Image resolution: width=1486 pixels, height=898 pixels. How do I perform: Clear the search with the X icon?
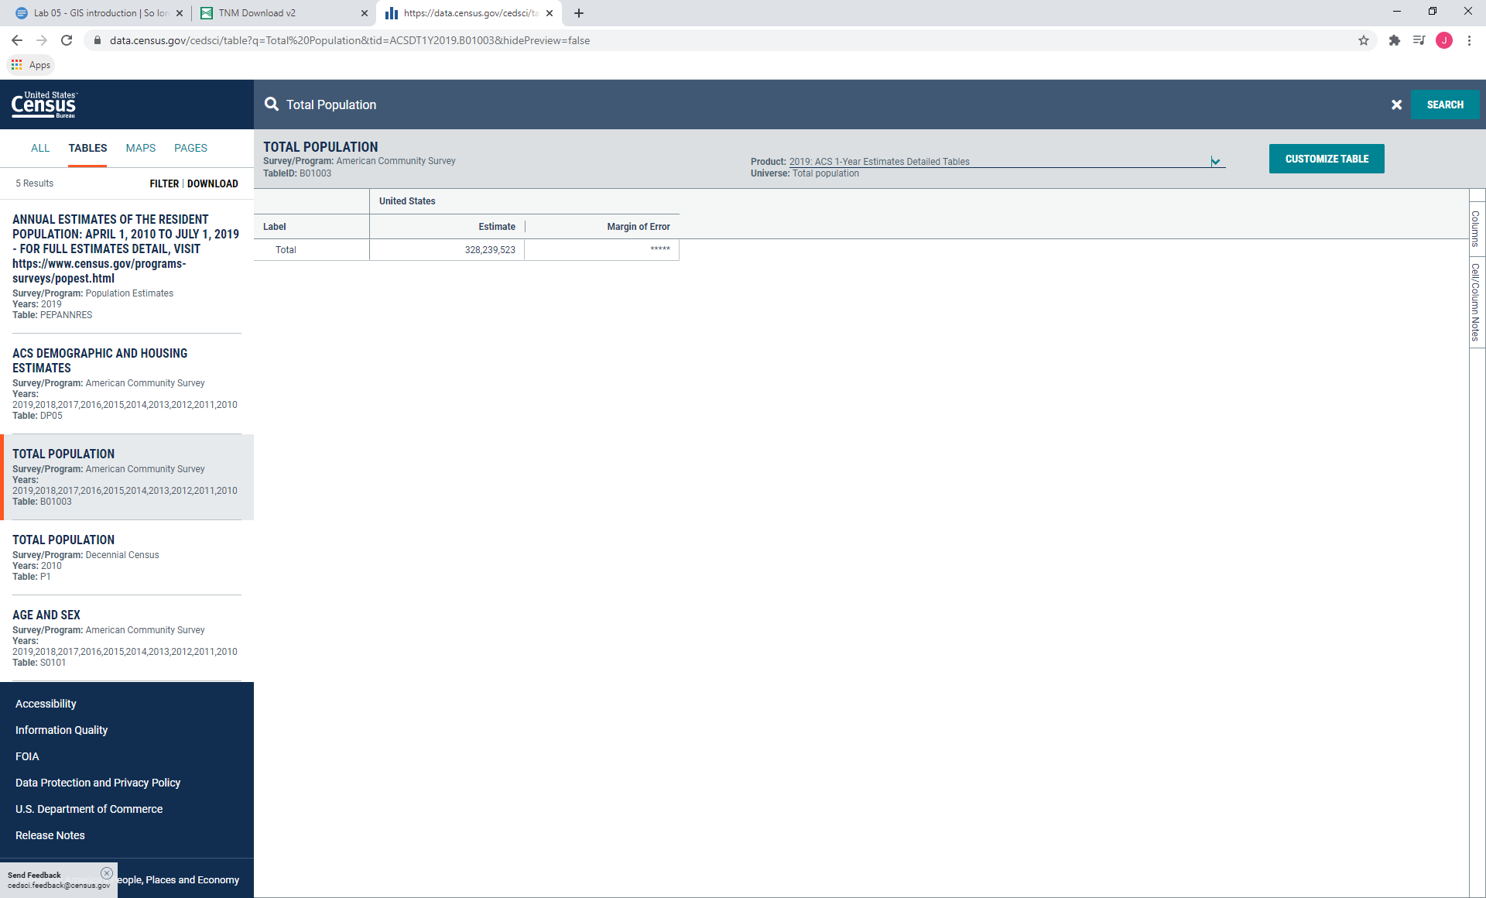pos(1396,105)
